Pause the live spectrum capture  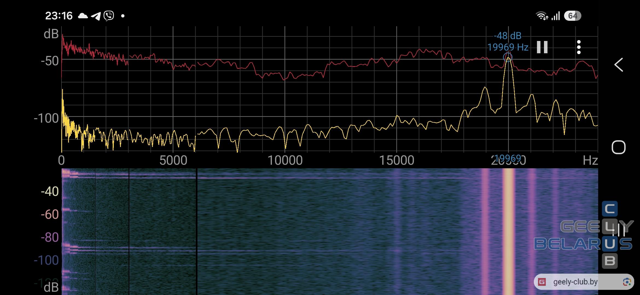(542, 47)
